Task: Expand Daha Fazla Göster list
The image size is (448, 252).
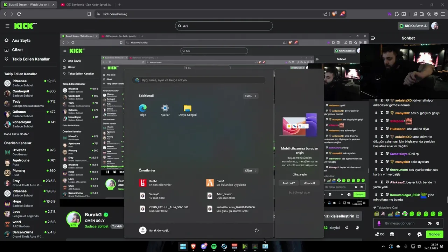Action: click(x=16, y=134)
